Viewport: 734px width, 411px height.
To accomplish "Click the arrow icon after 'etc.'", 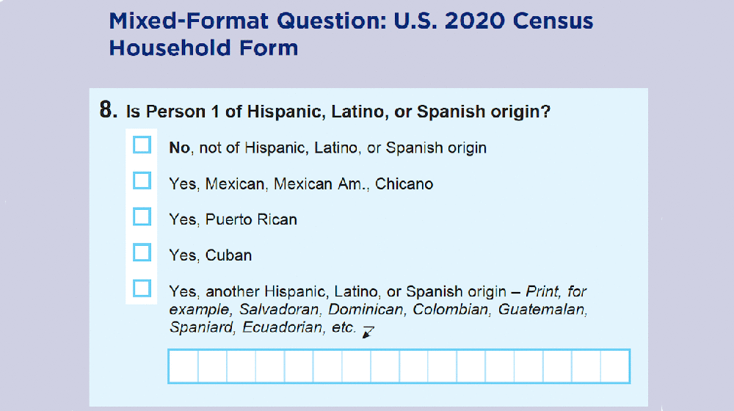I will [368, 332].
